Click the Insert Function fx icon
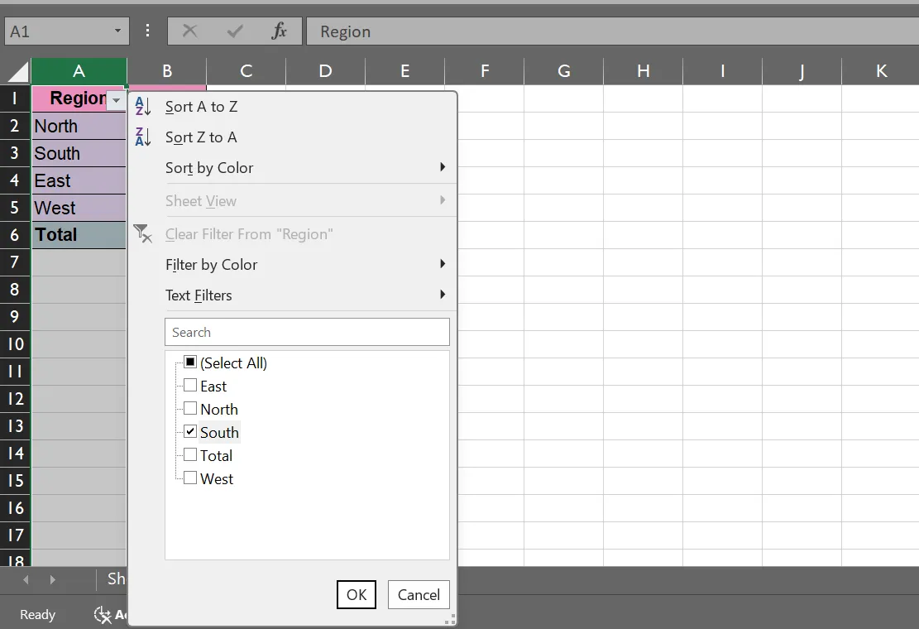This screenshot has height=629, width=919. click(x=279, y=31)
